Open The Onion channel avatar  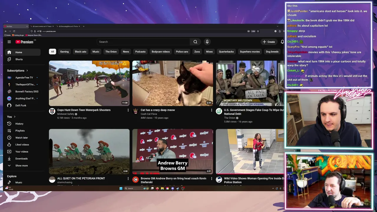click(x=219, y=111)
